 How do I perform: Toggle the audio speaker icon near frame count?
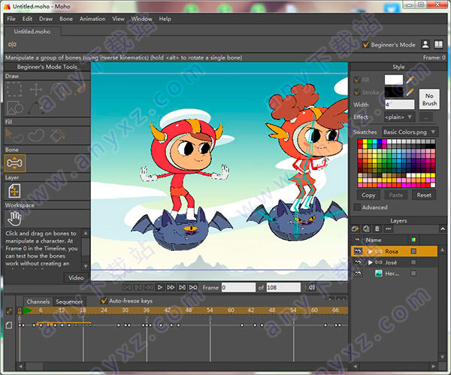click(311, 287)
